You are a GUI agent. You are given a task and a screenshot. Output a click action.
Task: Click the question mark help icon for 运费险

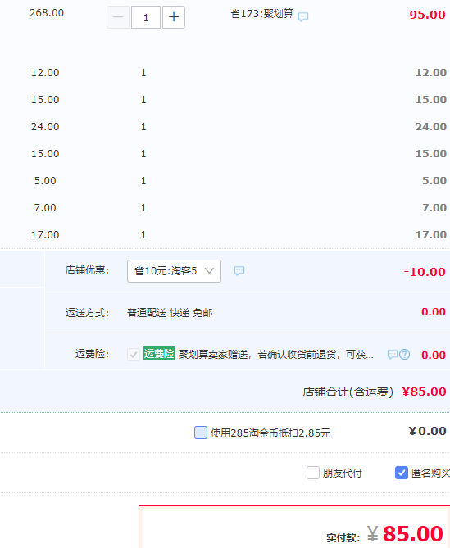[405, 355]
